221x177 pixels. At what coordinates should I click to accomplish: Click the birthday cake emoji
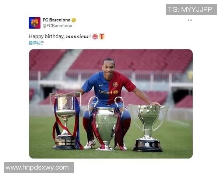click(x=95, y=37)
